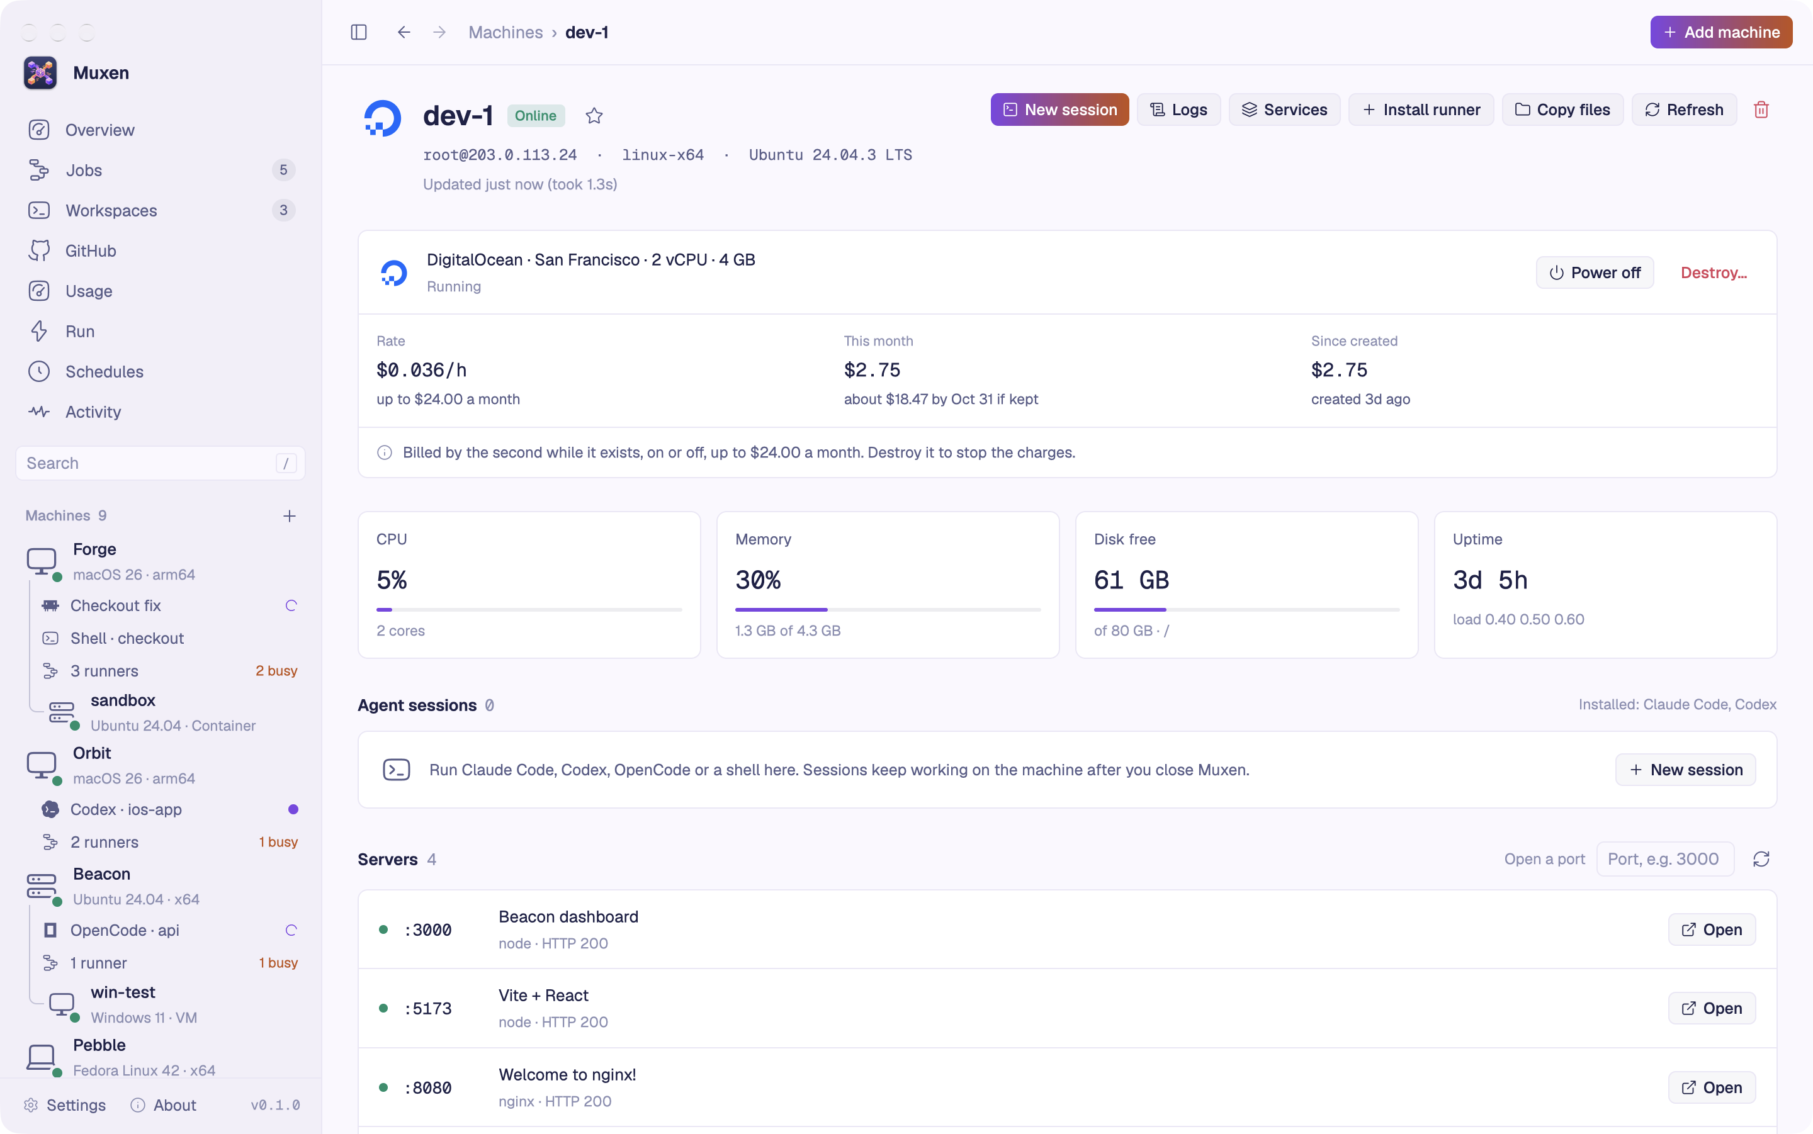Viewport: 1813px width, 1134px height.
Task: Click the Destroy… link
Action: 1714,272
